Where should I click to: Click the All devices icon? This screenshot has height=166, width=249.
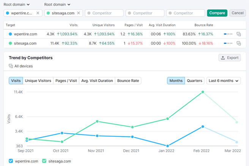pos(11,66)
